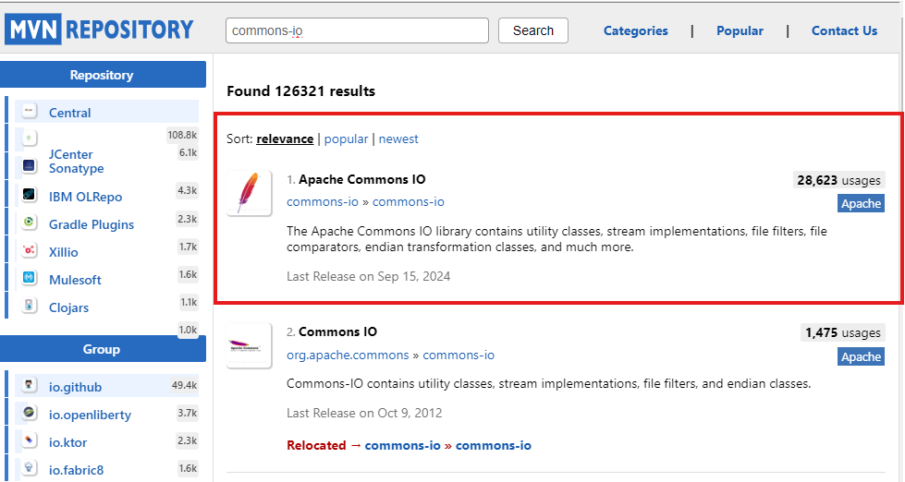The height and width of the screenshot is (482, 905).
Task: View the 1,475 usages badge
Action: (843, 332)
